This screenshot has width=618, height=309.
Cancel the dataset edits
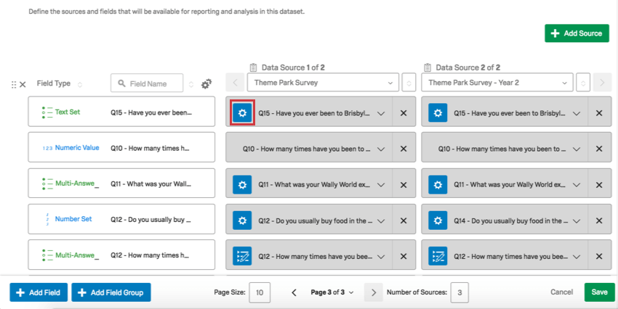click(x=561, y=292)
